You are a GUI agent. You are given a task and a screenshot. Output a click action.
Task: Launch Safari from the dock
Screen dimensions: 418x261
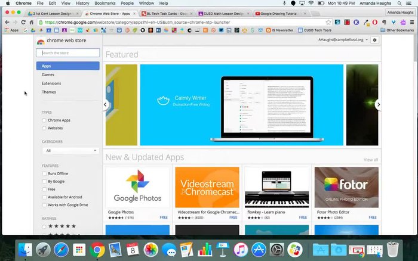point(60,250)
